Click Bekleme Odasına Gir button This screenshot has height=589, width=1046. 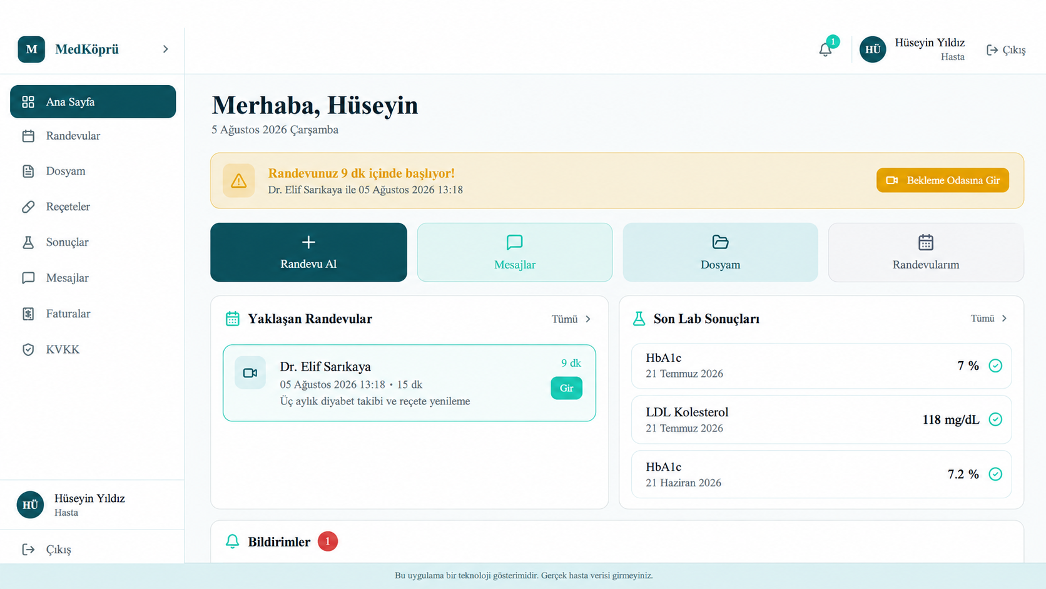[x=942, y=180]
